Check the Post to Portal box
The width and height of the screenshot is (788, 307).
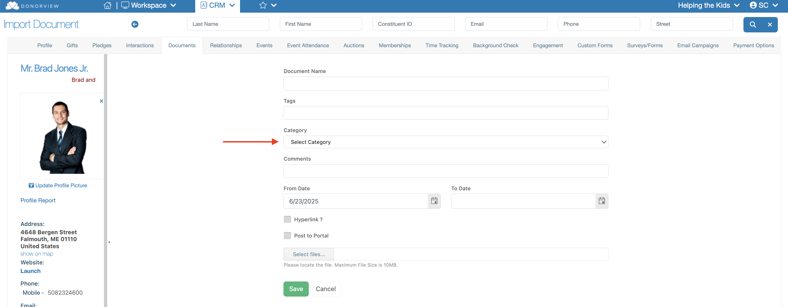pyautogui.click(x=287, y=236)
